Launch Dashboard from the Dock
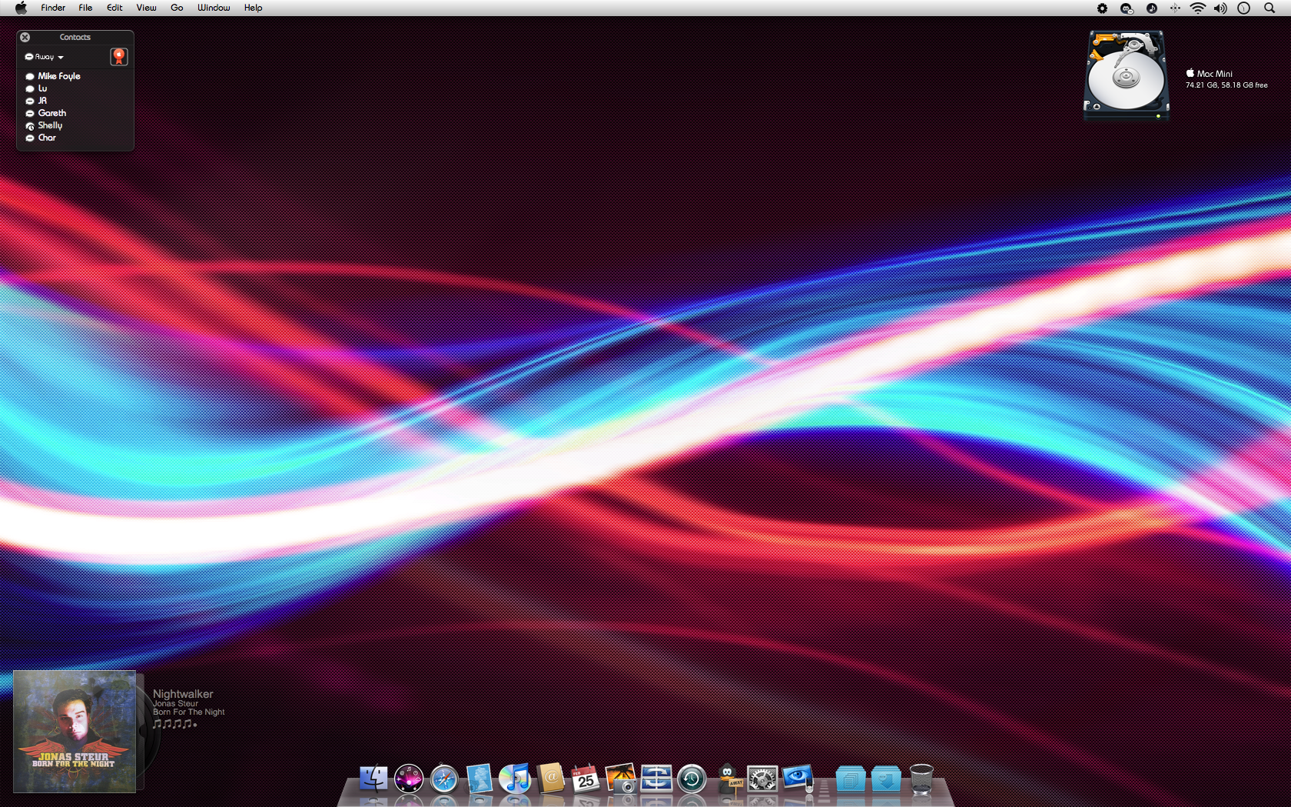Screen dimensions: 1291x807 tap(409, 779)
